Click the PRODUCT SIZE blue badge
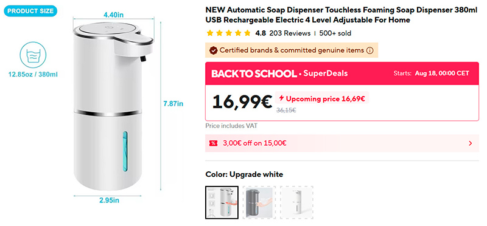 (x=30, y=11)
